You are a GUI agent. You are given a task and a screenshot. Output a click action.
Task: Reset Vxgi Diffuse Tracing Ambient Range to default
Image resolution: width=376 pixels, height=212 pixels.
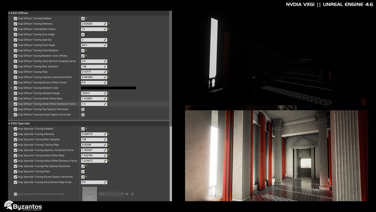coord(109,93)
